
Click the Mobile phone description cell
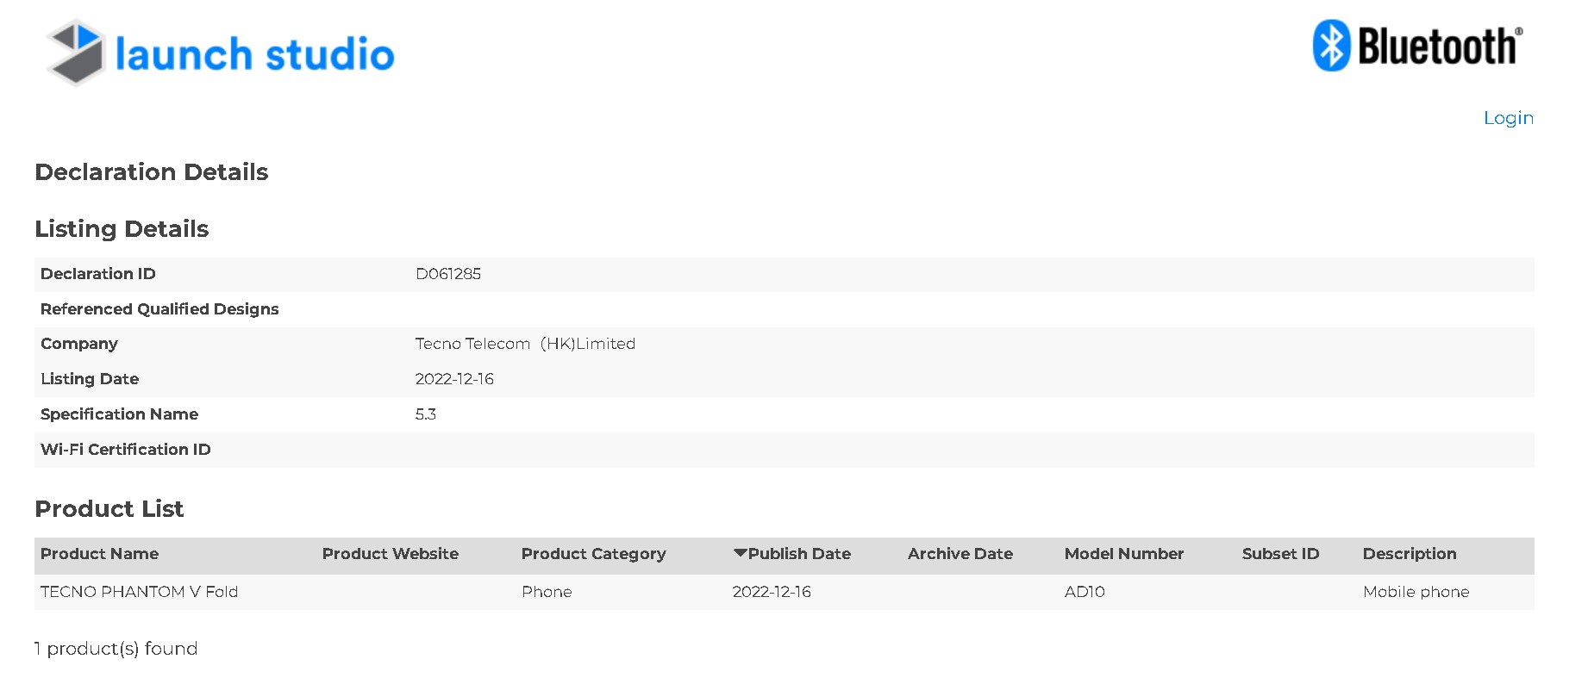click(x=1416, y=592)
